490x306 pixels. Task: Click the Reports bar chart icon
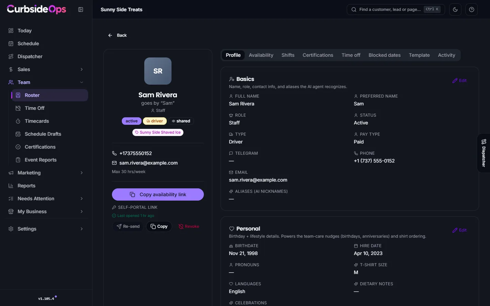pos(11,186)
